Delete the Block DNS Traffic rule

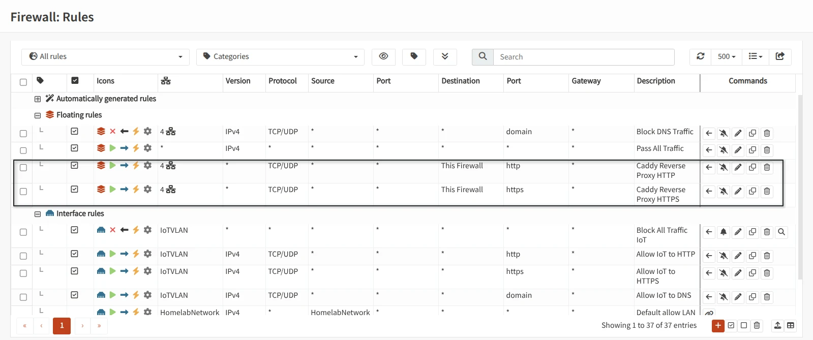coord(767,133)
